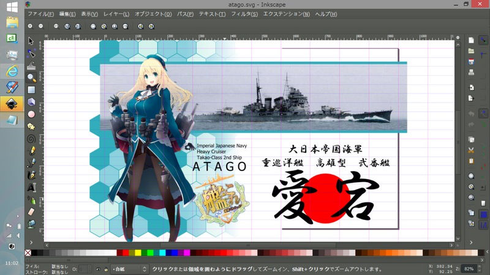Click the Copy icon in command bar
The image size is (490, 275).
pos(471,139)
